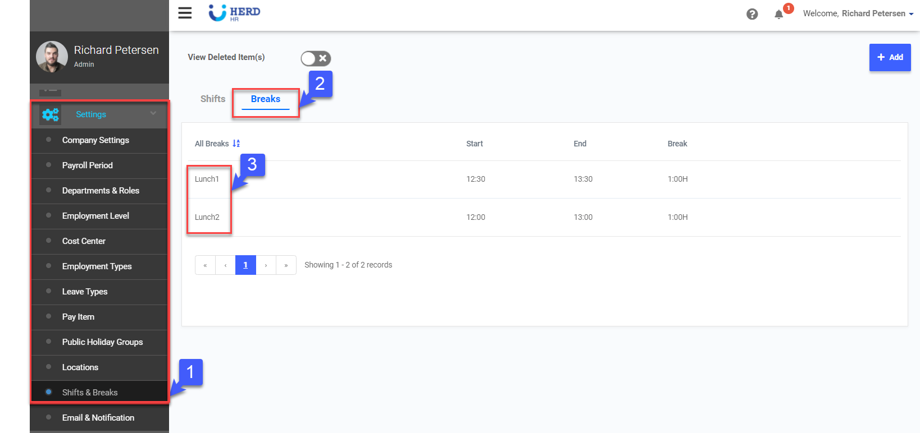Image resolution: width=920 pixels, height=433 pixels.
Task: Collapse the Settings menu chevron
Action: click(153, 114)
